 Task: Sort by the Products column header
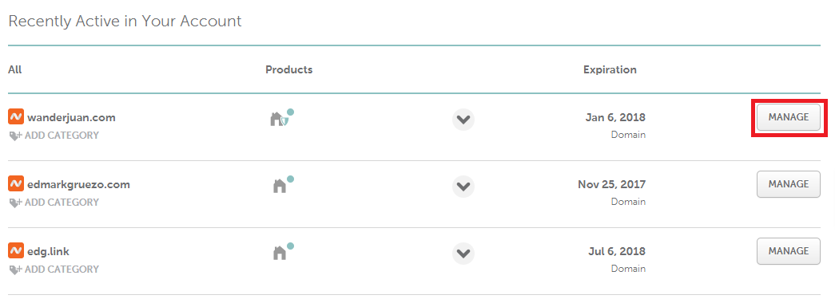tap(289, 69)
